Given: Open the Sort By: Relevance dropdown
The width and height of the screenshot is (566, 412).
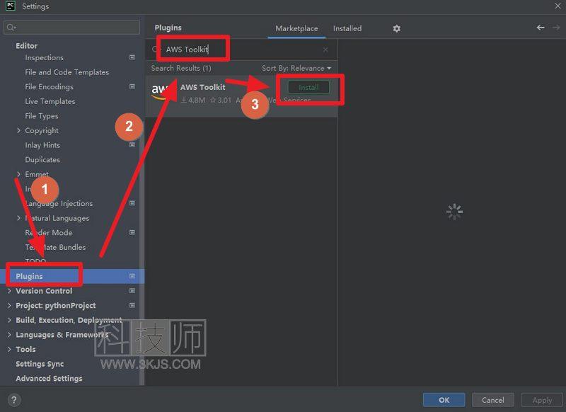Looking at the screenshot, I should (x=296, y=68).
